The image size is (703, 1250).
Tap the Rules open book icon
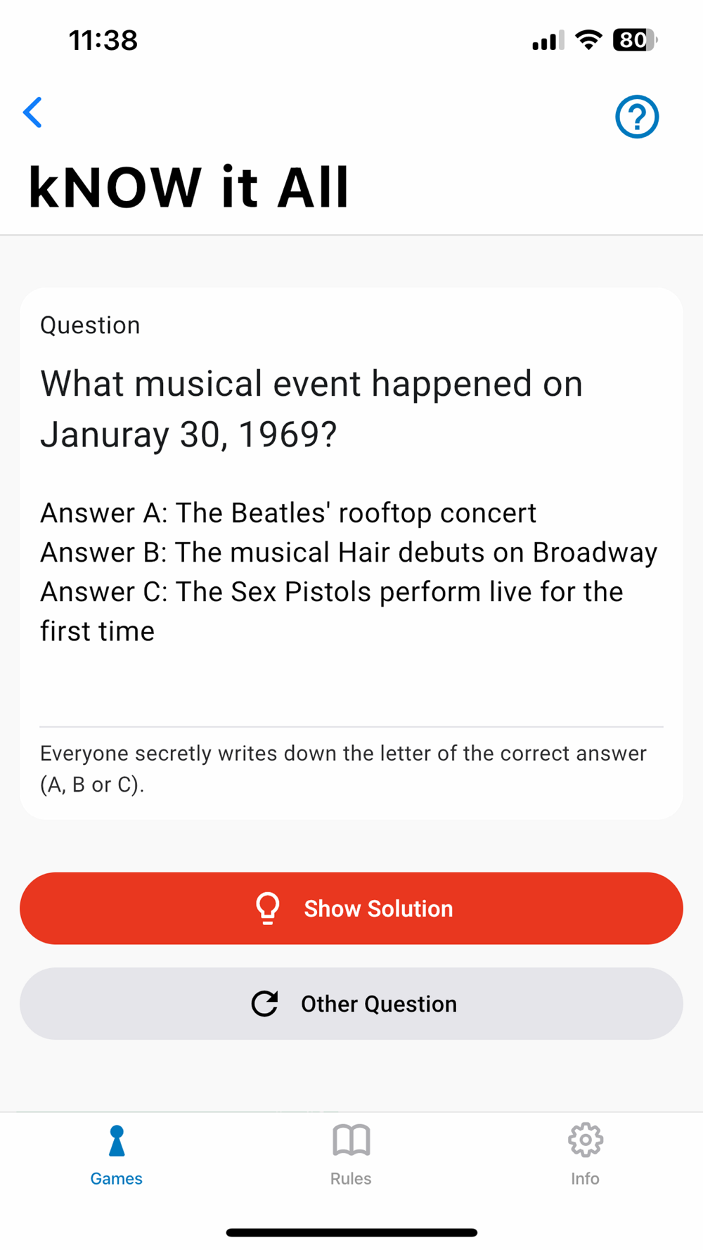point(351,1140)
